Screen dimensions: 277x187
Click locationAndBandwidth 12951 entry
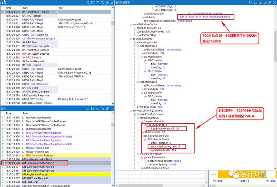point(164,161)
